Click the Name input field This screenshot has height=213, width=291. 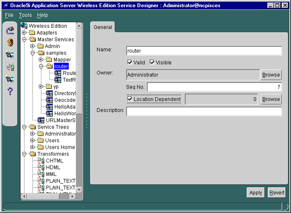tap(204, 51)
